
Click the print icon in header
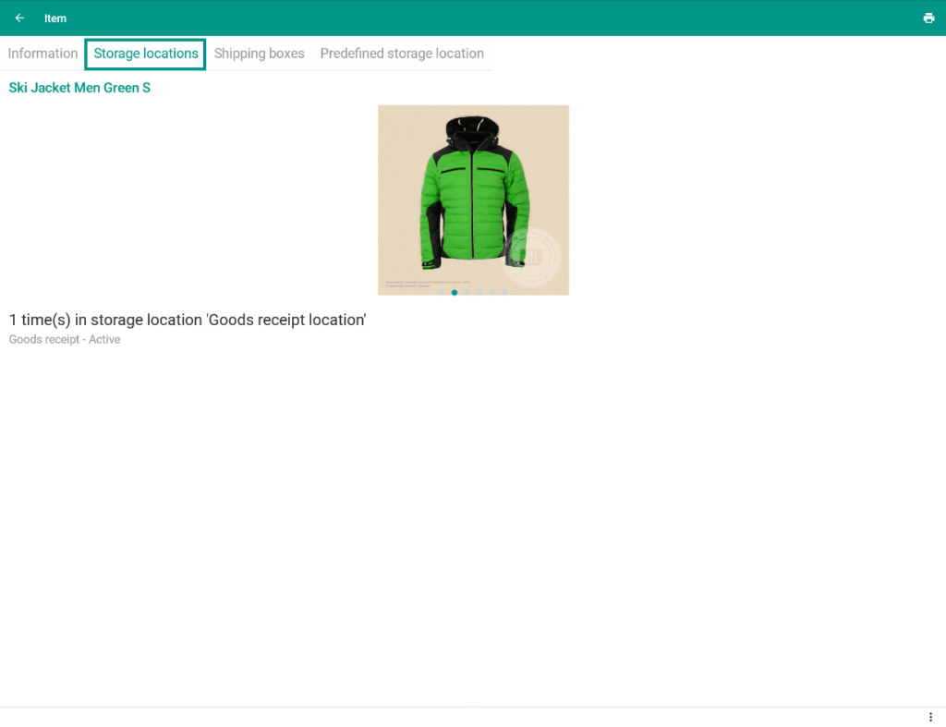coord(928,18)
